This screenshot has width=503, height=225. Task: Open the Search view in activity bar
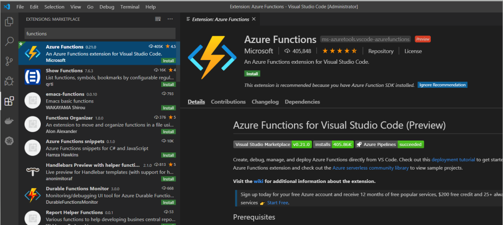9,41
